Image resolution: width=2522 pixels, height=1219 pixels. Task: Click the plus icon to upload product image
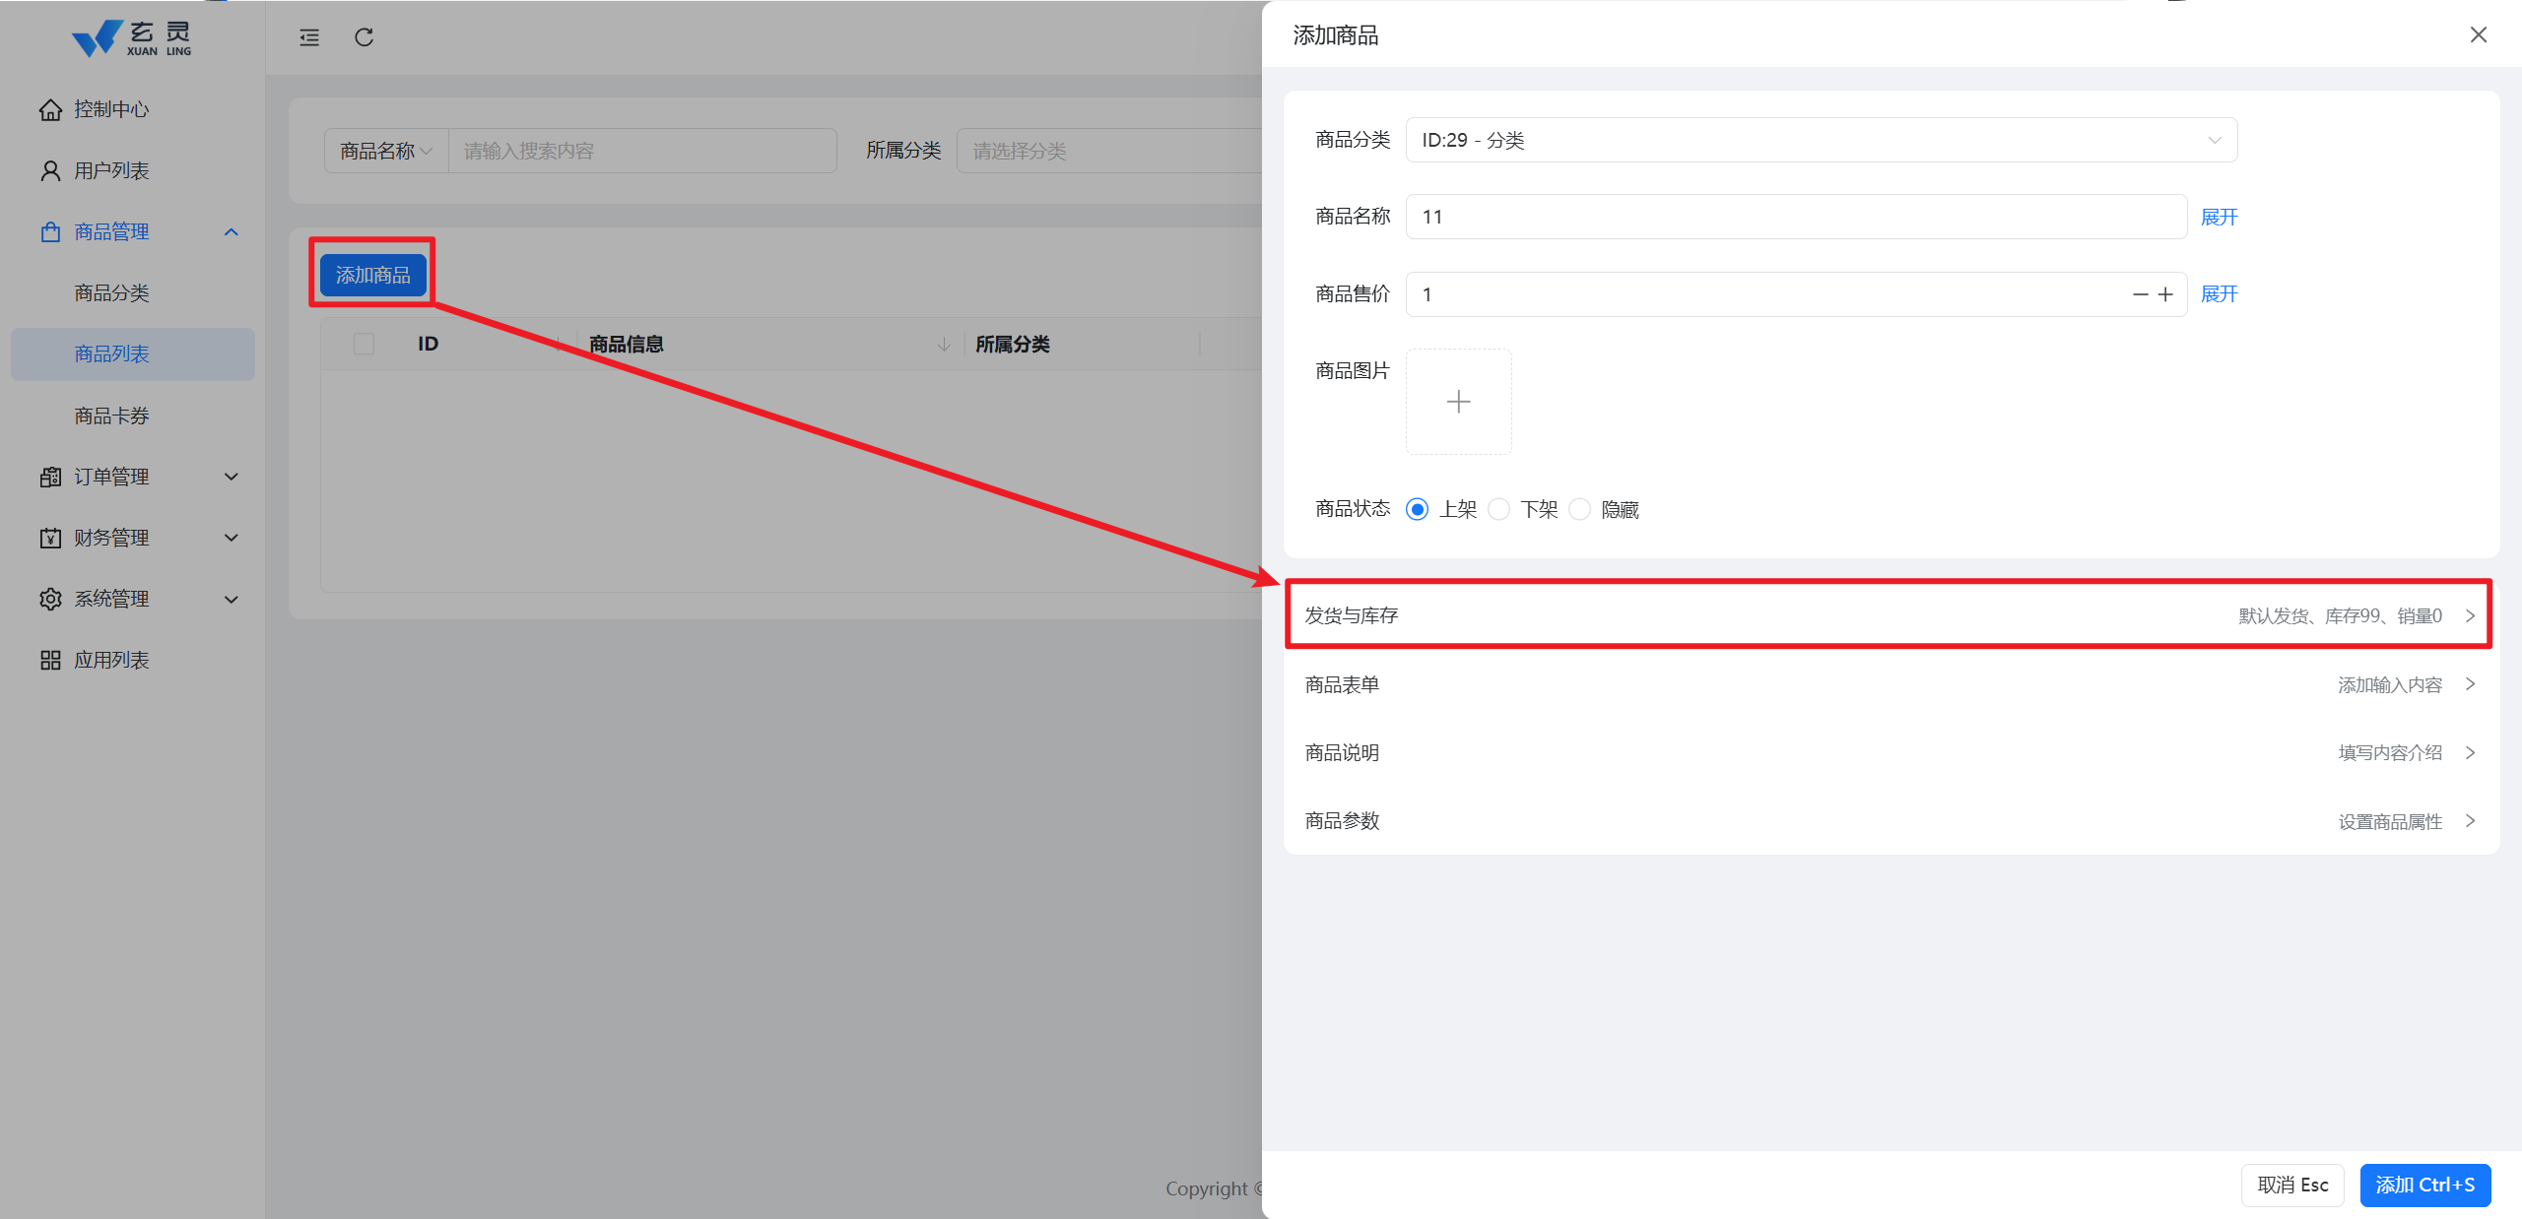[x=1458, y=402]
